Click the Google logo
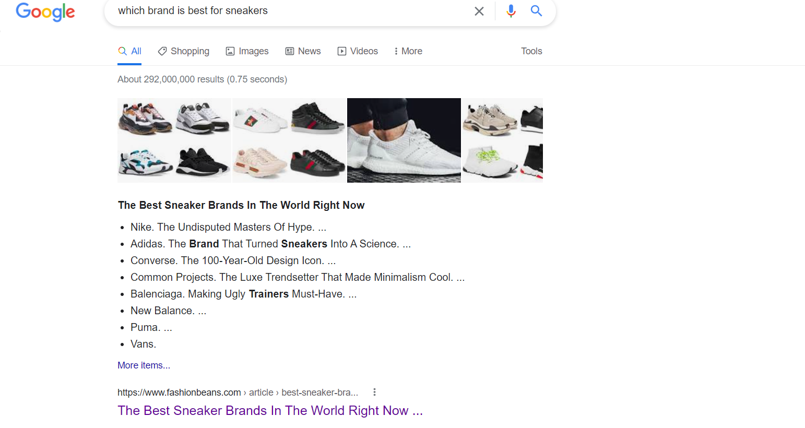805x428 pixels. pyautogui.click(x=45, y=11)
